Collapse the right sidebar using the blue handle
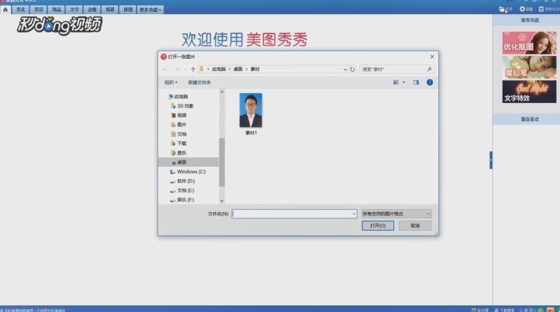The image size is (560, 312). 490,160
